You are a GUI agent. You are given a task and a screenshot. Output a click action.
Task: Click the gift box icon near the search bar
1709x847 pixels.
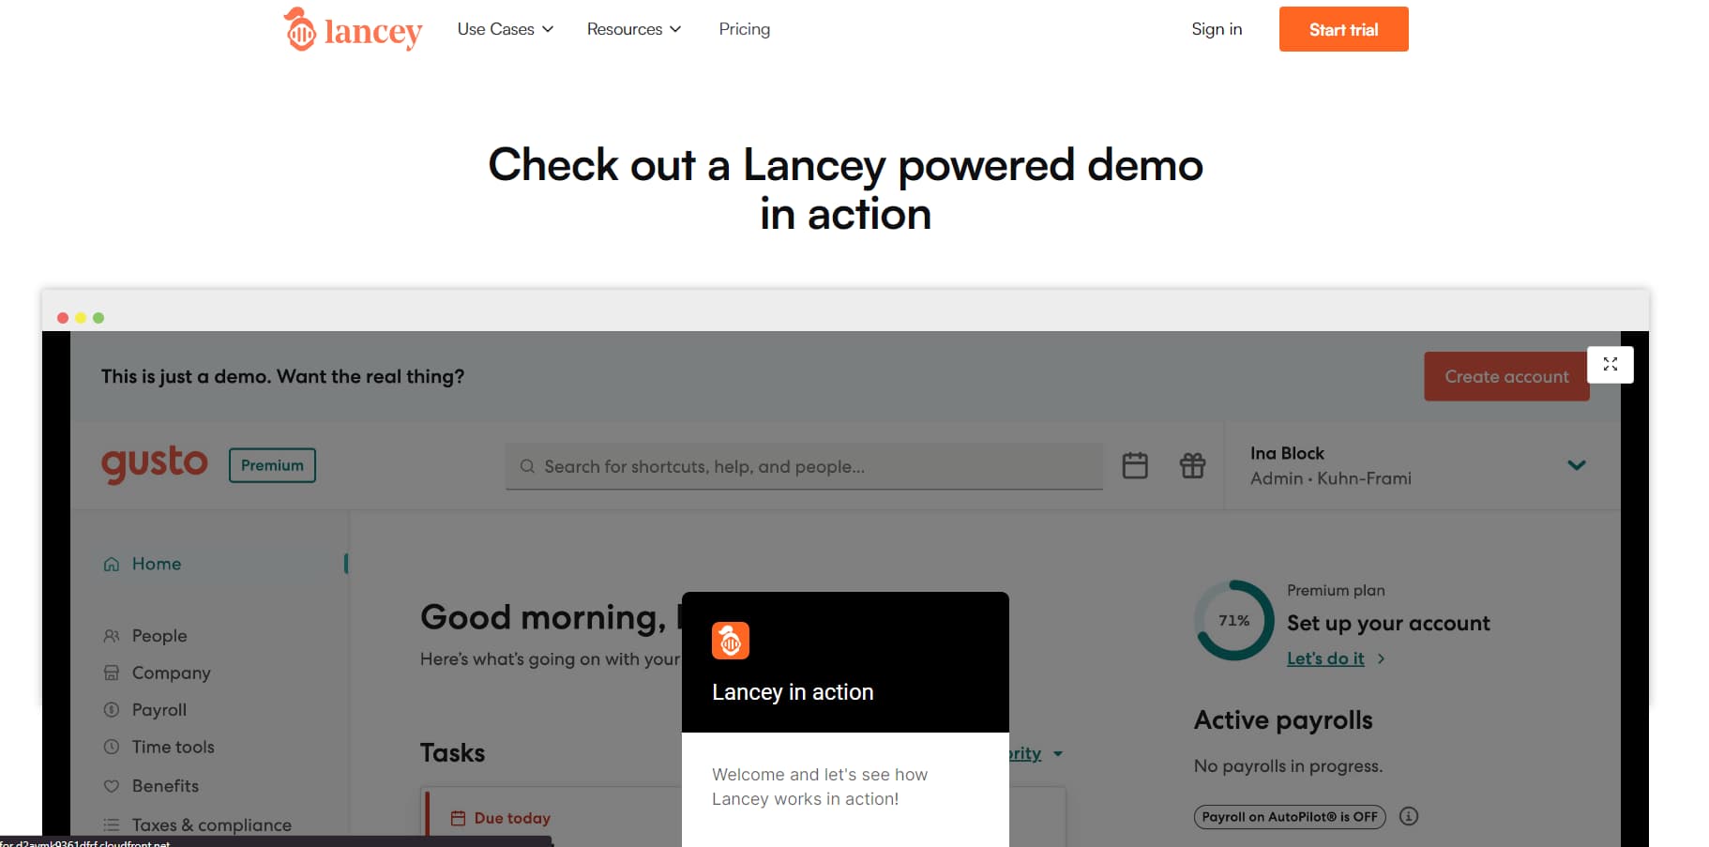click(x=1192, y=465)
